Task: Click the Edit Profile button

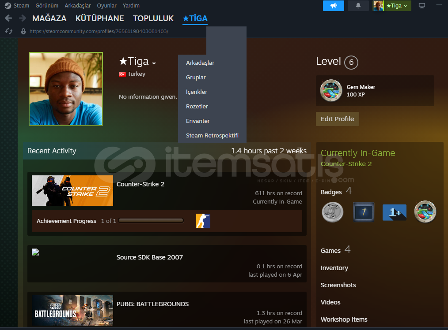Action: click(x=338, y=119)
